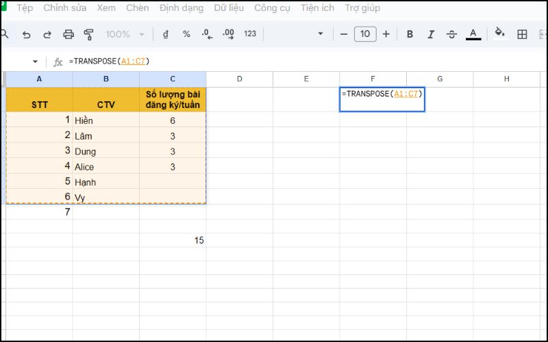Increase font size with plus button
The height and width of the screenshot is (342, 548).
pos(386,34)
